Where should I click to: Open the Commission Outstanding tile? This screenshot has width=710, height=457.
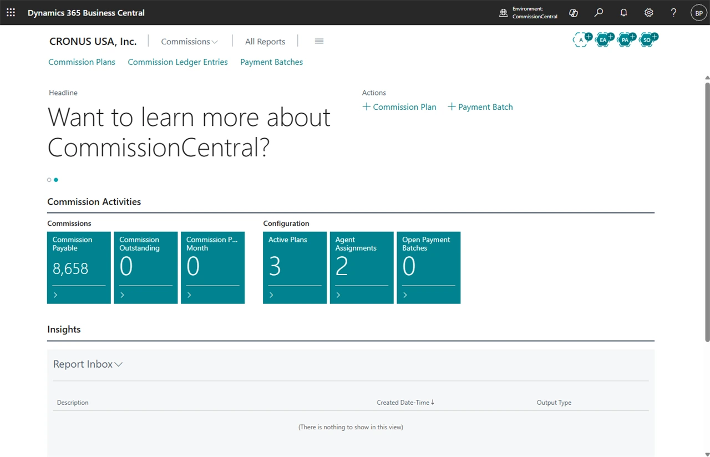coord(146,267)
